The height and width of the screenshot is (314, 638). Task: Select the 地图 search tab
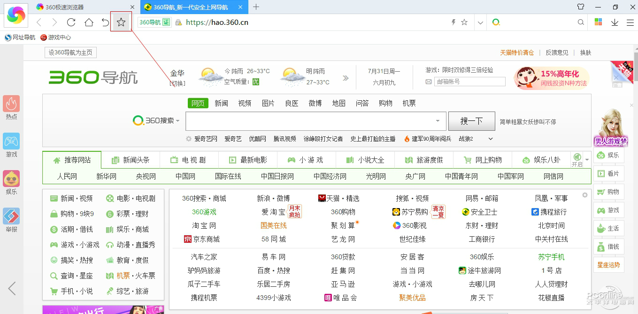click(x=339, y=103)
